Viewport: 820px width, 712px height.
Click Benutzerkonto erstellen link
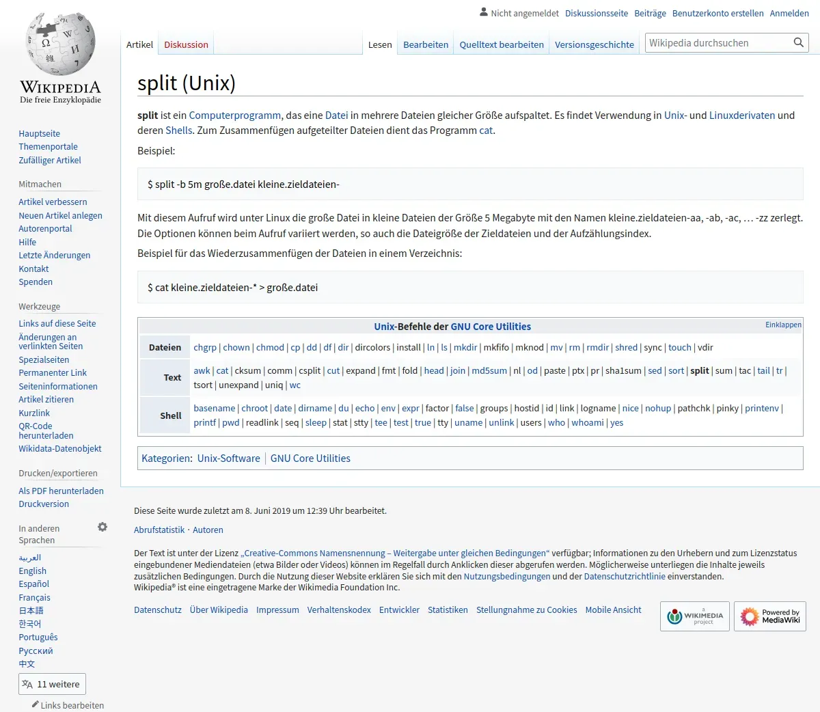[718, 13]
